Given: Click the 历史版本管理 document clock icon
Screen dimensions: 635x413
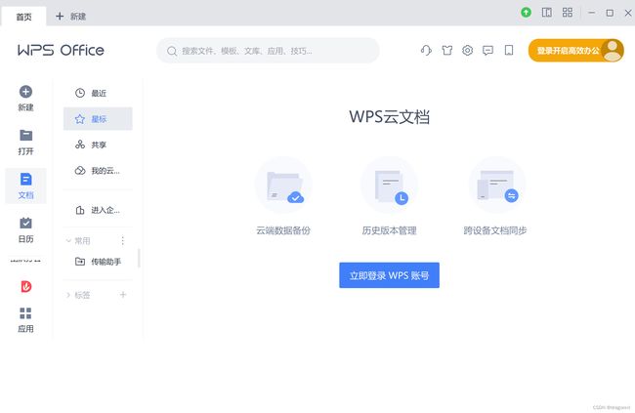Looking at the screenshot, I should click(390, 186).
